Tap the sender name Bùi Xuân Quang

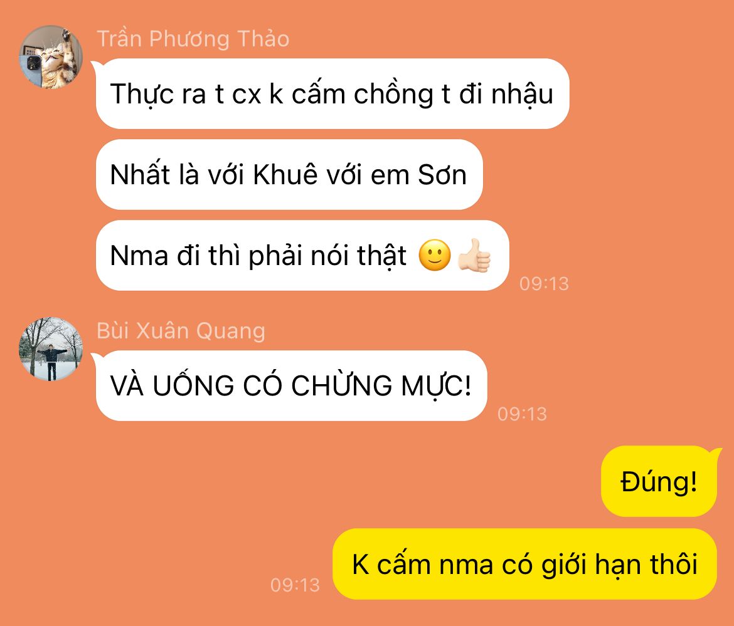(181, 330)
